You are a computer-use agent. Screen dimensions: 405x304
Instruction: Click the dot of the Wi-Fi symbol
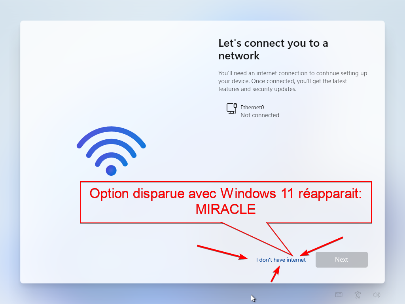point(111,170)
